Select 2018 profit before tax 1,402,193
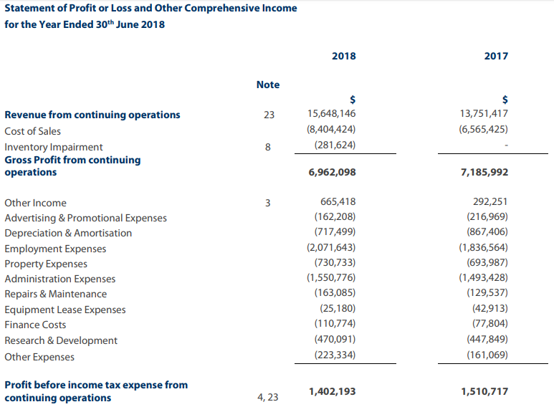The height and width of the screenshot is (407, 554). 332,391
